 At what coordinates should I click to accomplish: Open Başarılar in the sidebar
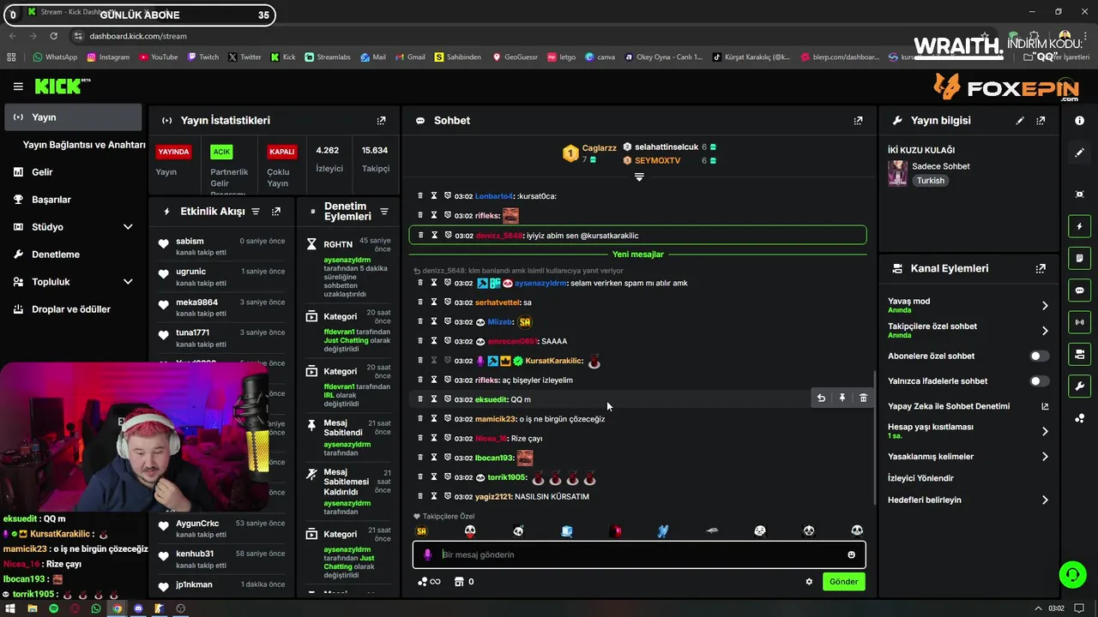[73, 200]
